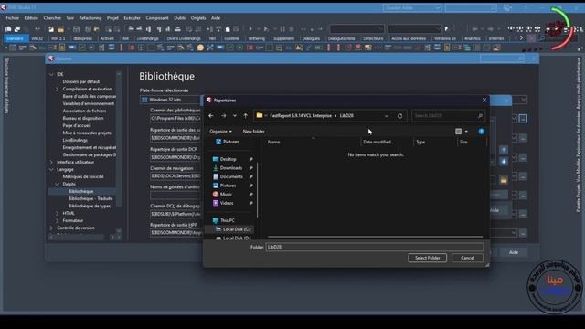Viewport: 585px width, 329px height.
Task: Switch to the Win32 palette tab
Action: (37, 38)
